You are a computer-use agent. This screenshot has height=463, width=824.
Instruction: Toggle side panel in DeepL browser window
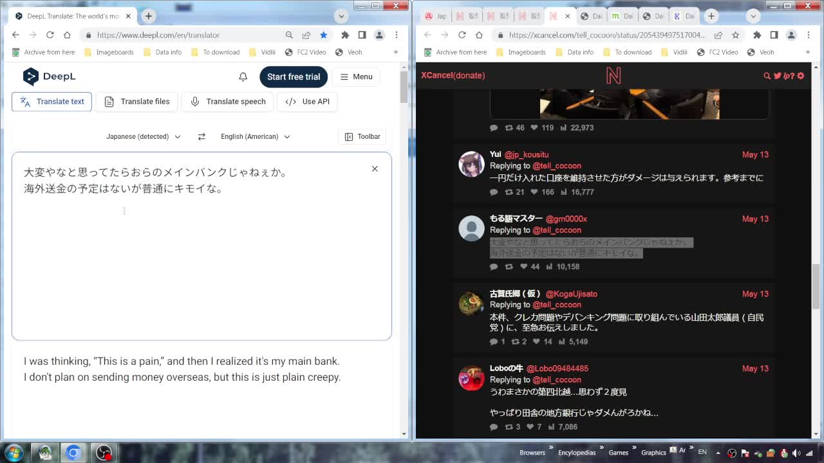[x=362, y=35]
